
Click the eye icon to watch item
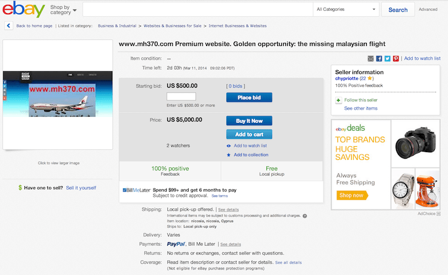(229, 146)
